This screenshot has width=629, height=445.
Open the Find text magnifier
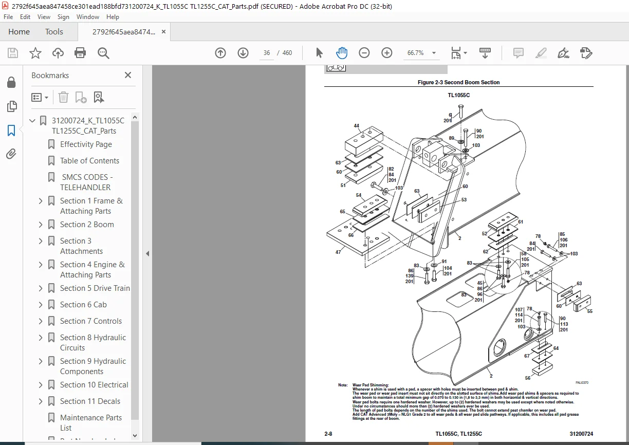(x=103, y=53)
